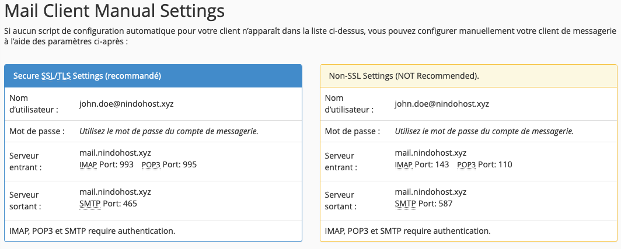The image size is (621, 249).
Task: Select the username email in the Non-SSL panel
Action: click(442, 104)
